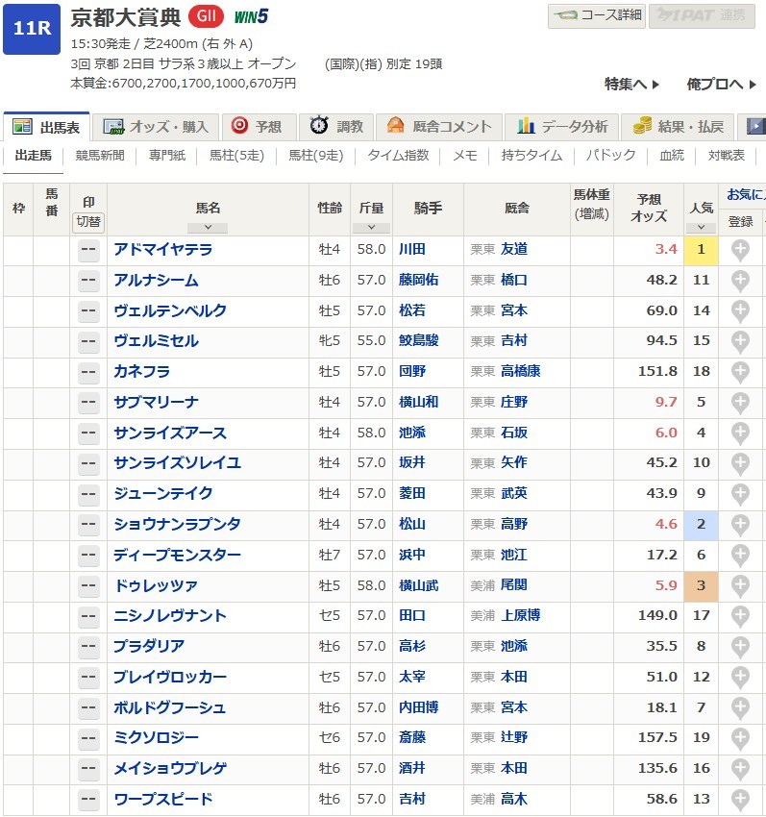Switch to the オッズ・購入 tab
Viewport: 766px width, 817px height.
point(156,126)
